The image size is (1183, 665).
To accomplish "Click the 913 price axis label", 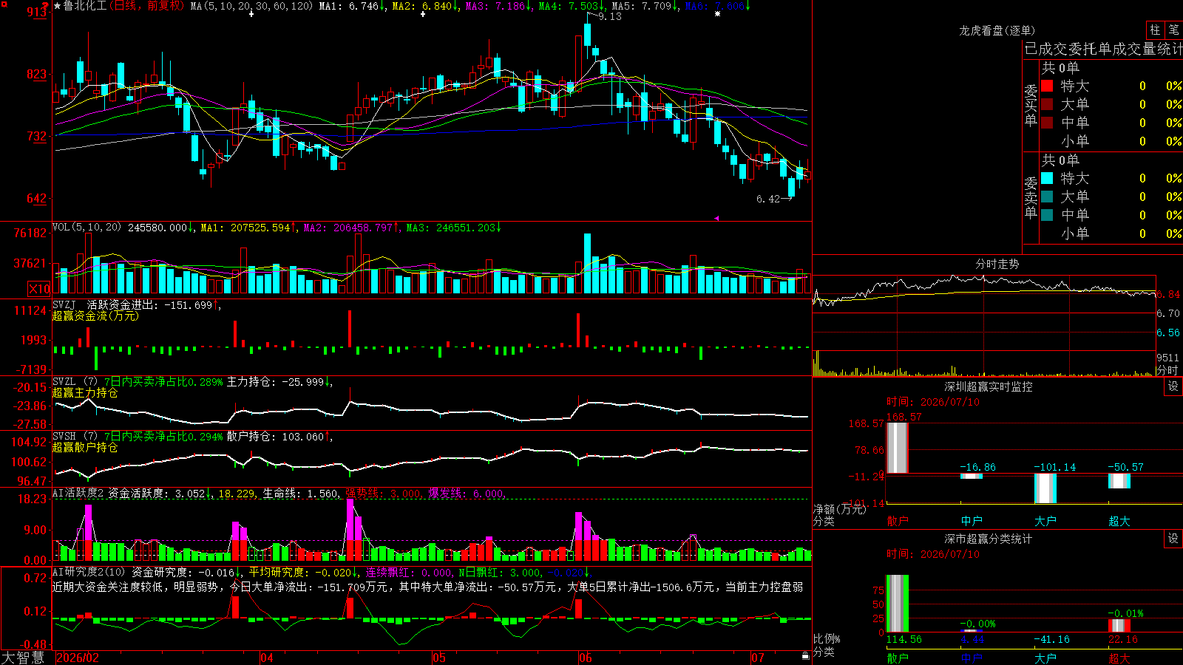I will click(36, 12).
